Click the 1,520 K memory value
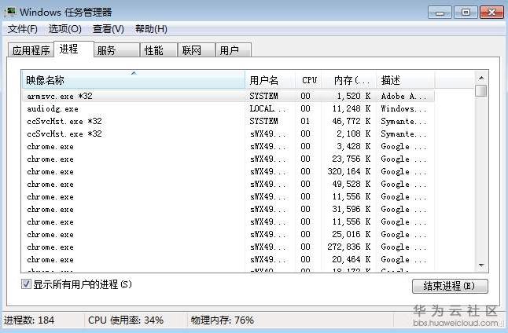 point(353,96)
